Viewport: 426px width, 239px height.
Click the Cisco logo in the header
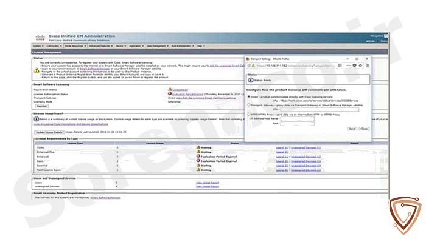pyautogui.click(x=40, y=38)
